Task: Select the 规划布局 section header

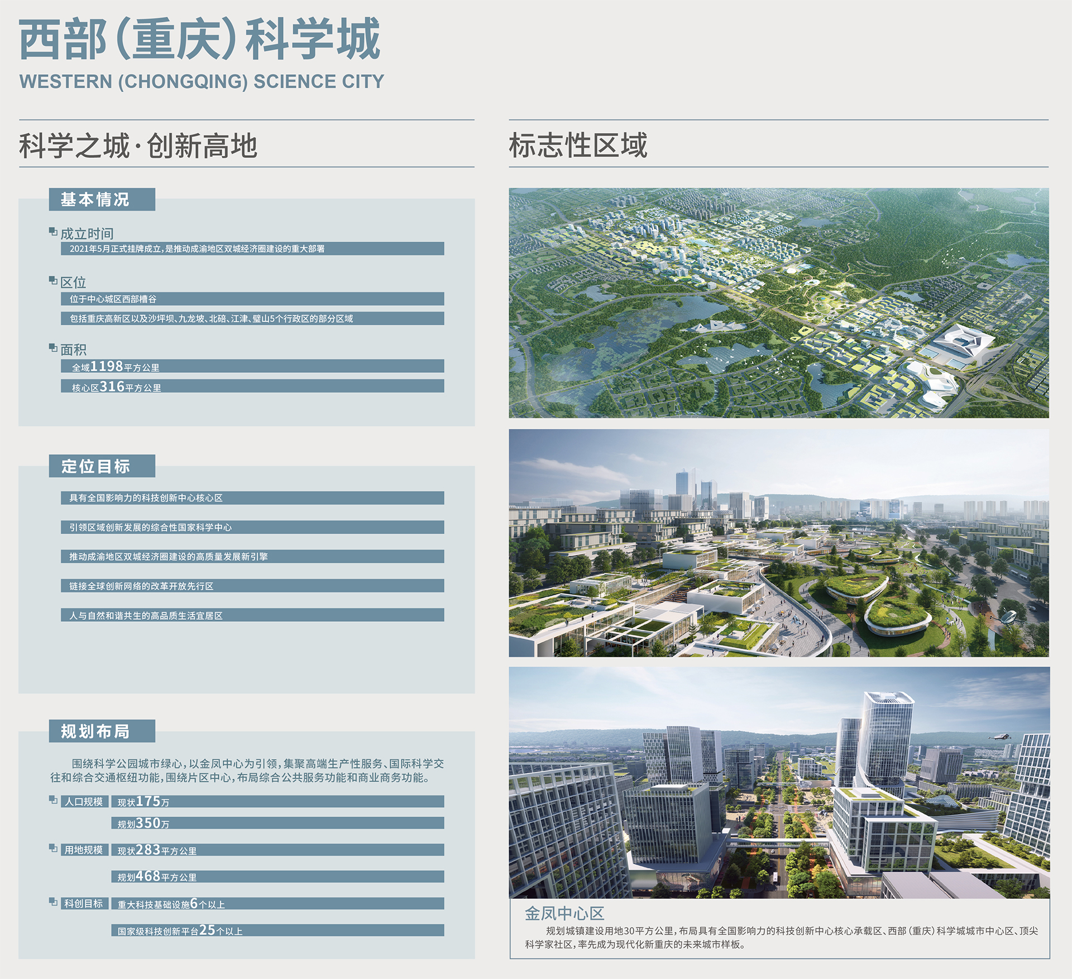Action: tap(102, 731)
